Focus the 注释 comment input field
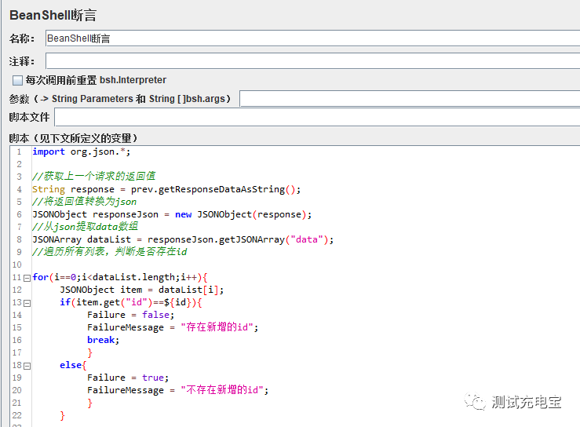 coord(312,61)
